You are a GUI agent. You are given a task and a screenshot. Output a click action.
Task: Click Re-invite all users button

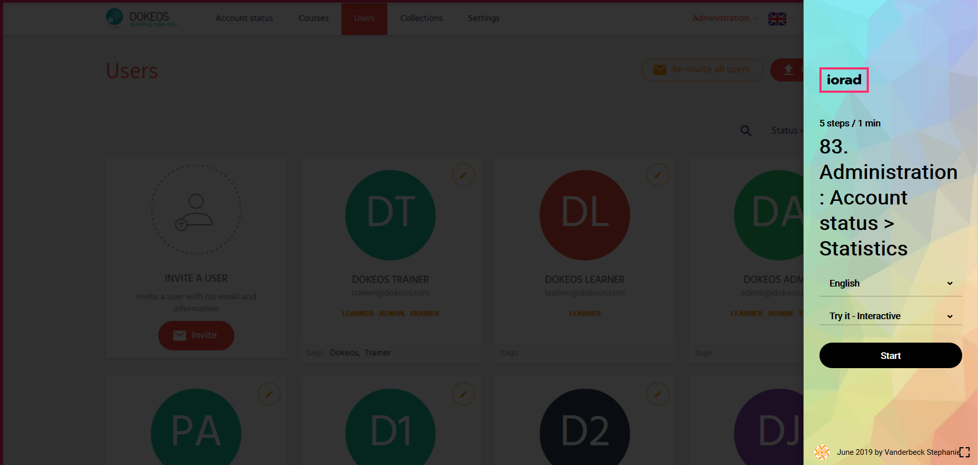[x=702, y=70]
